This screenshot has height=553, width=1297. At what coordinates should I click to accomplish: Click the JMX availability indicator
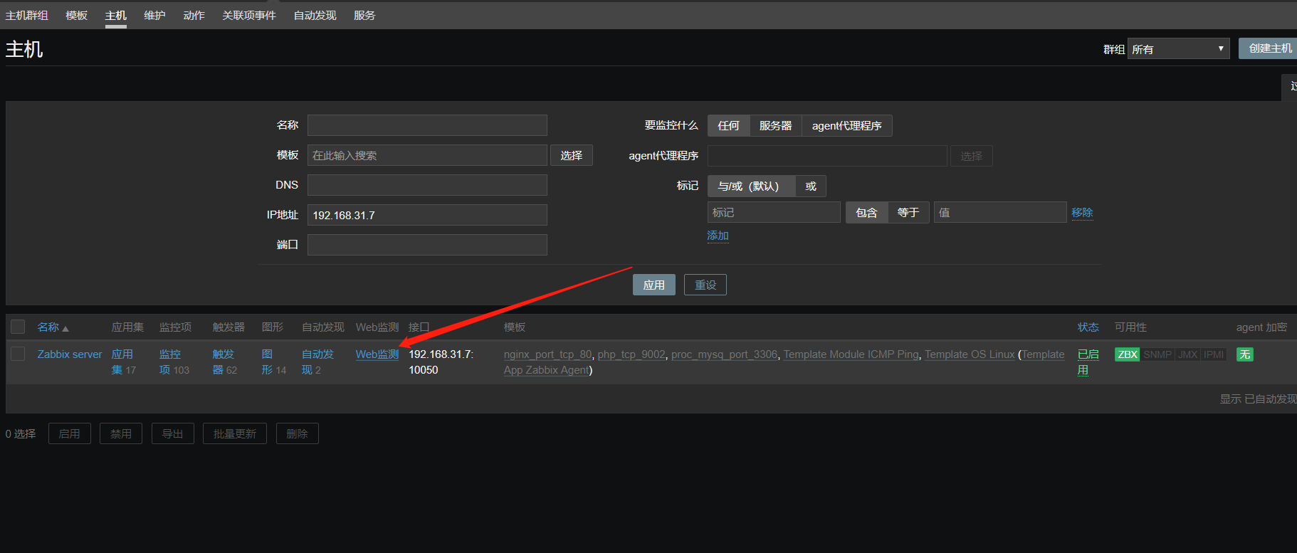pyautogui.click(x=1187, y=354)
